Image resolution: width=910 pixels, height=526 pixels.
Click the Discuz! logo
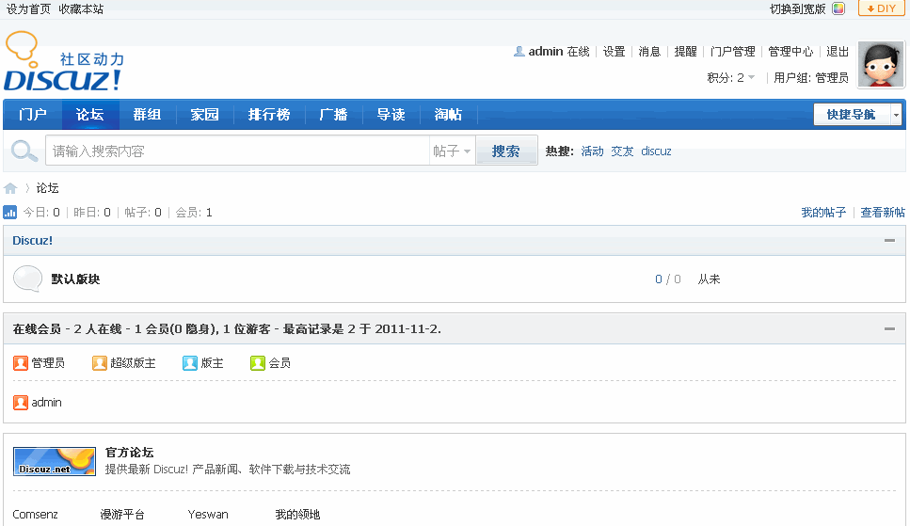point(64,61)
